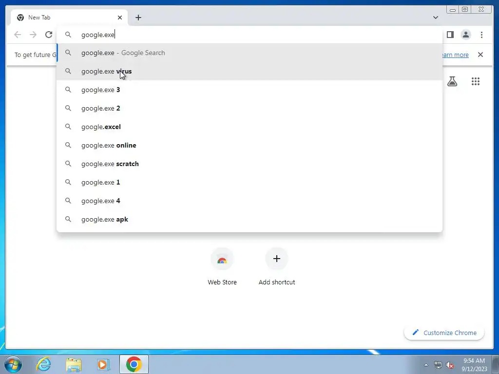The image size is (499, 374).
Task: Pick the "google.exe 3" suggestion
Action: point(249,90)
